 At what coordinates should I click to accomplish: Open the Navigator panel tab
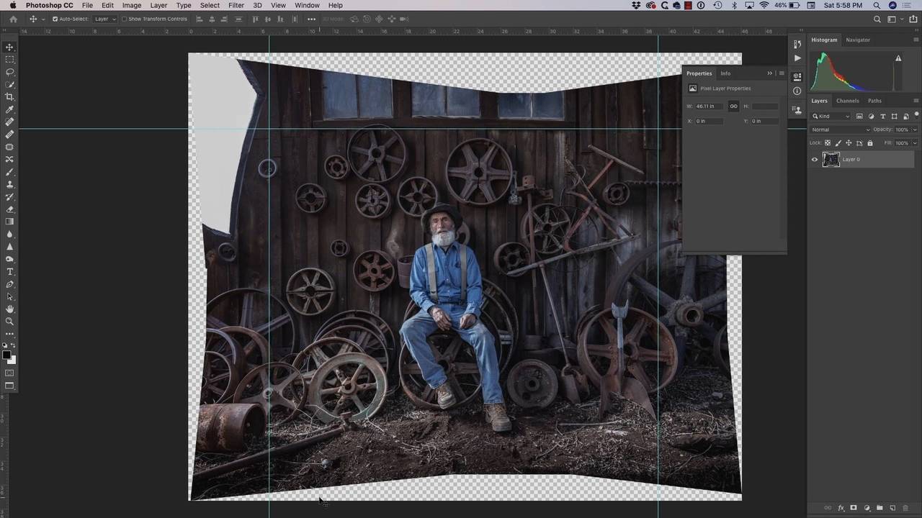point(858,40)
